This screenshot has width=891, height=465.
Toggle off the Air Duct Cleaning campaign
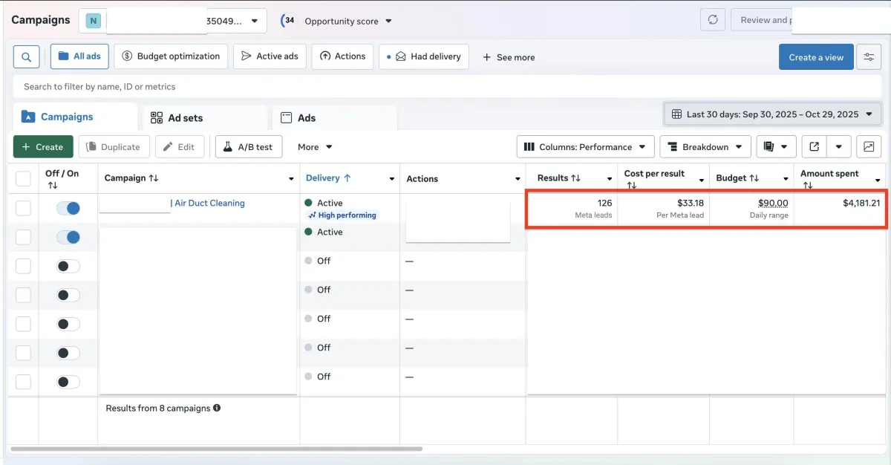pyautogui.click(x=68, y=209)
